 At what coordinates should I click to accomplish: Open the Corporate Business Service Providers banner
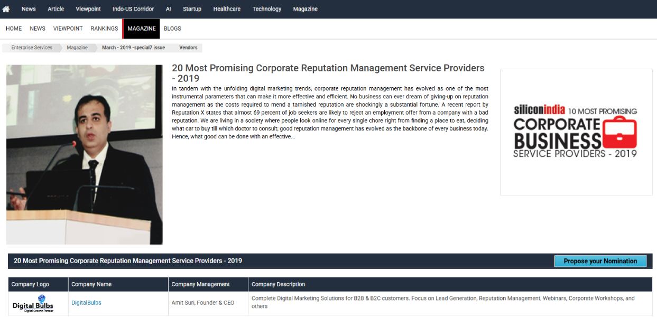pos(576,132)
